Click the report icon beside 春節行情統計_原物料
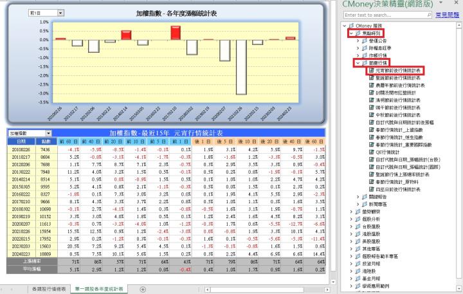This screenshot has height=294, width=463. (372, 182)
